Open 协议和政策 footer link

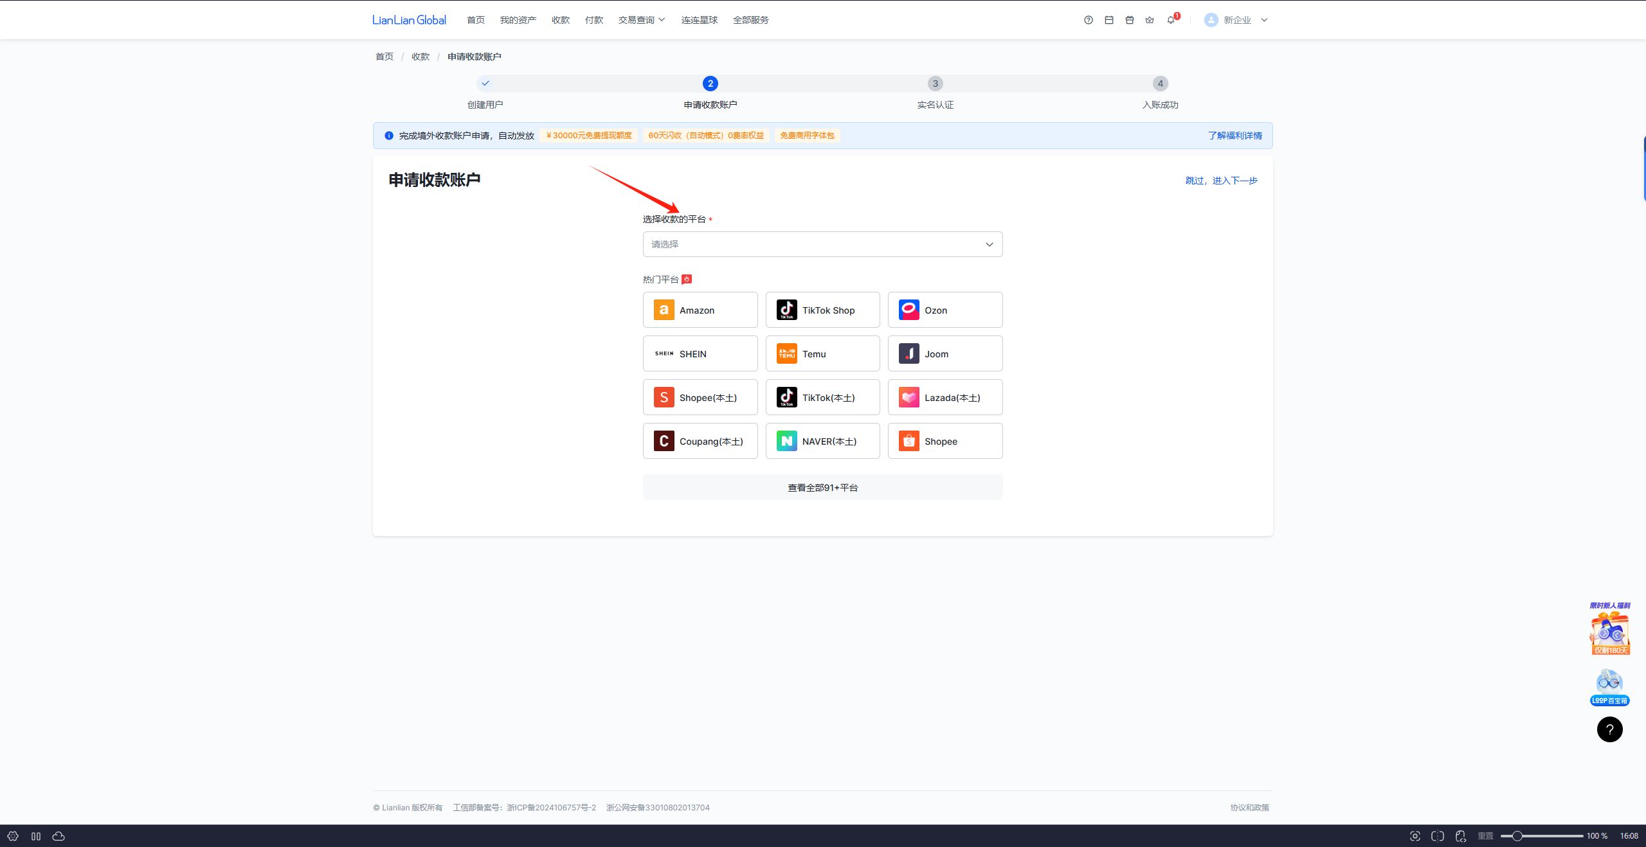click(1250, 807)
